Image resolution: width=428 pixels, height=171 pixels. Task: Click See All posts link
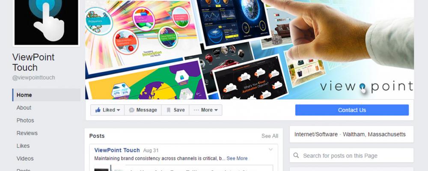(x=270, y=136)
